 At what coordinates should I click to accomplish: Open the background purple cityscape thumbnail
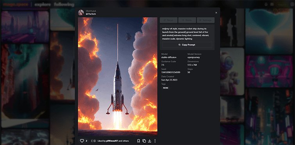(x=25, y=27)
